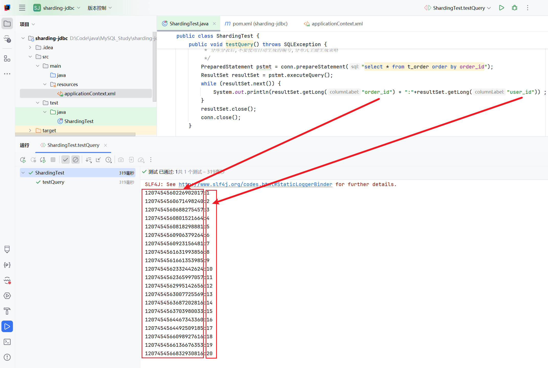Image resolution: width=548 pixels, height=368 pixels.
Task: Open the test history clock icon
Action: (x=109, y=160)
